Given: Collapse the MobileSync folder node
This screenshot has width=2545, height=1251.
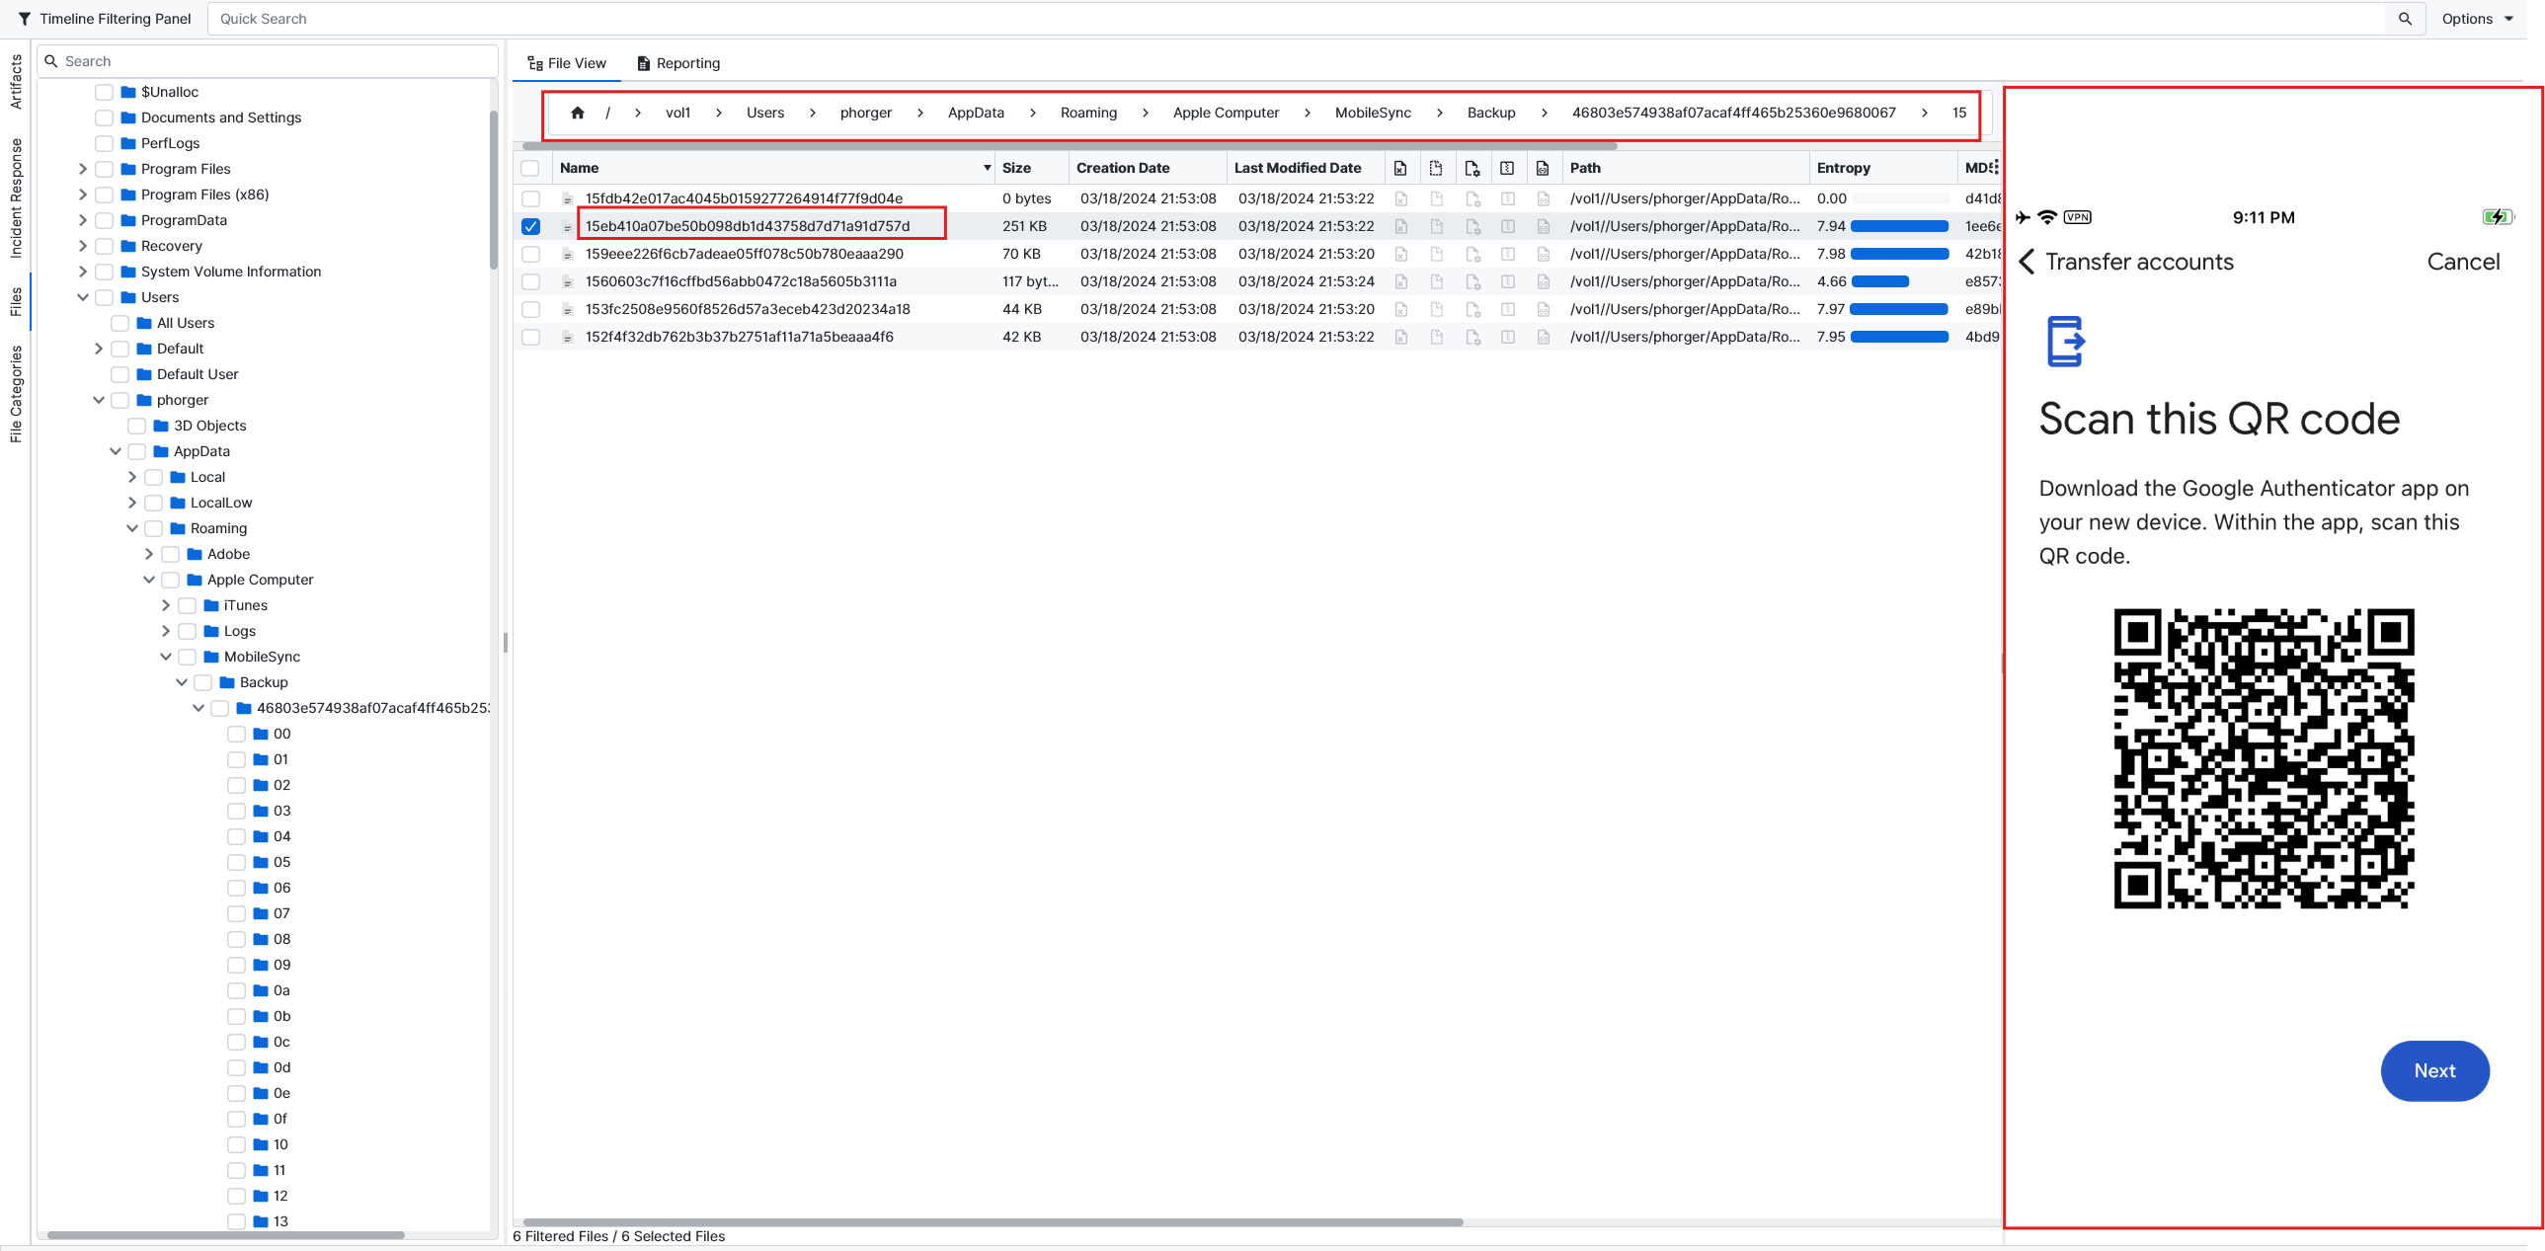Looking at the screenshot, I should [x=166, y=657].
